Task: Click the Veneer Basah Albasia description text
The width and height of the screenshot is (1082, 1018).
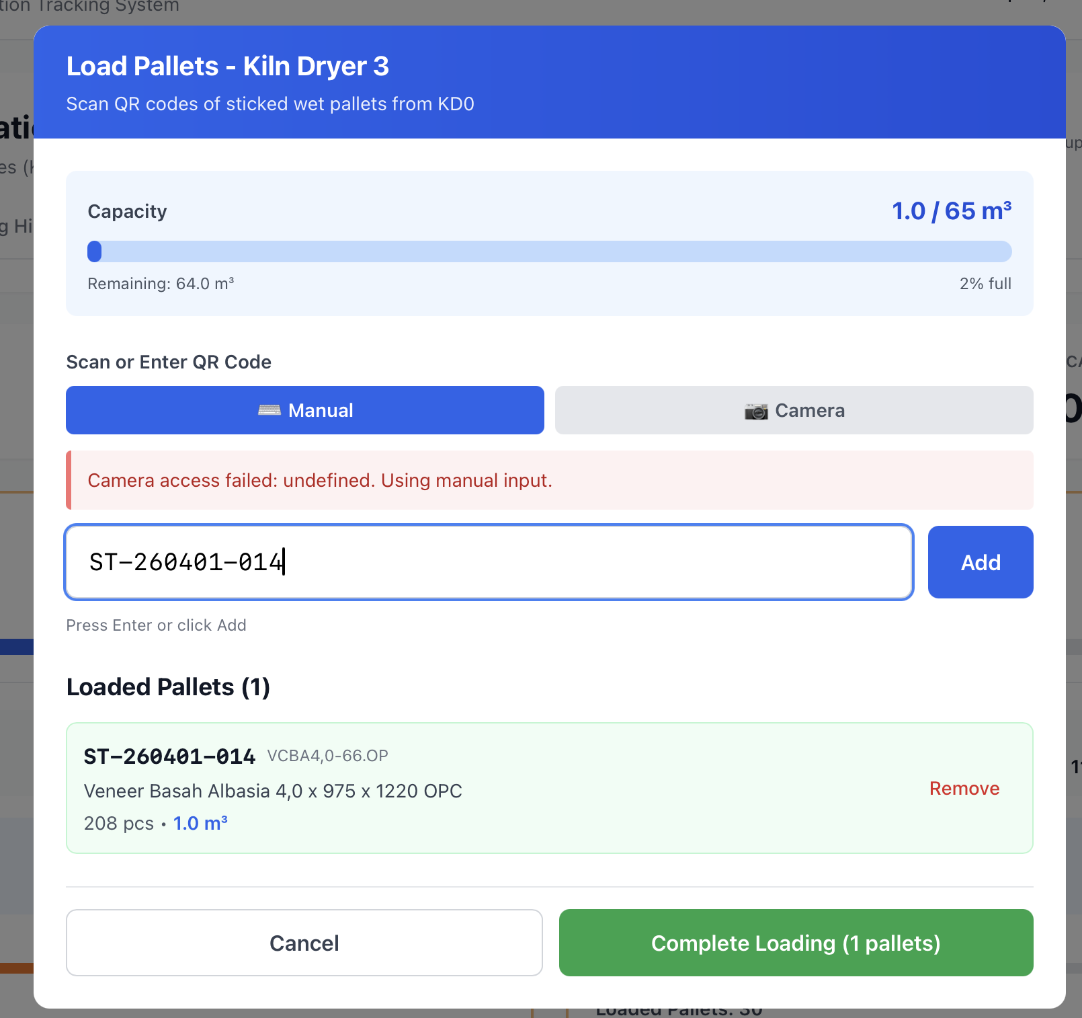Action: tap(273, 791)
